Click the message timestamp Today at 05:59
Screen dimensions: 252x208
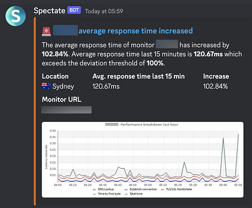(104, 11)
